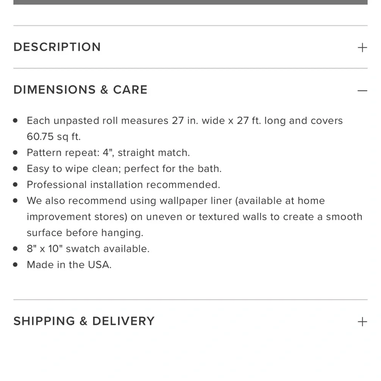The height and width of the screenshot is (381, 381).
Task: Click the '8" x 10" swatch available' line
Action: point(88,249)
